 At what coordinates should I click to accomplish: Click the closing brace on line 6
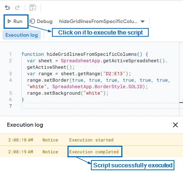click(23, 100)
